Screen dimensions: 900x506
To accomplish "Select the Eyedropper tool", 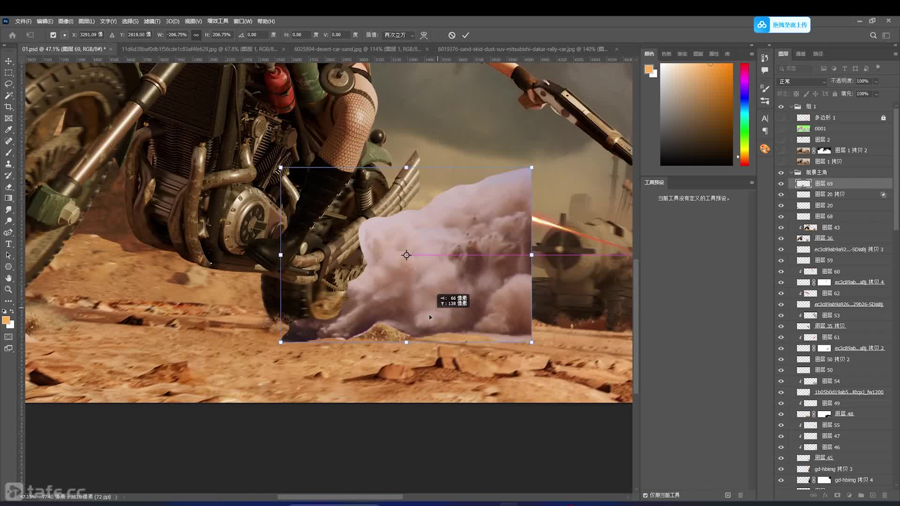I will [8, 130].
